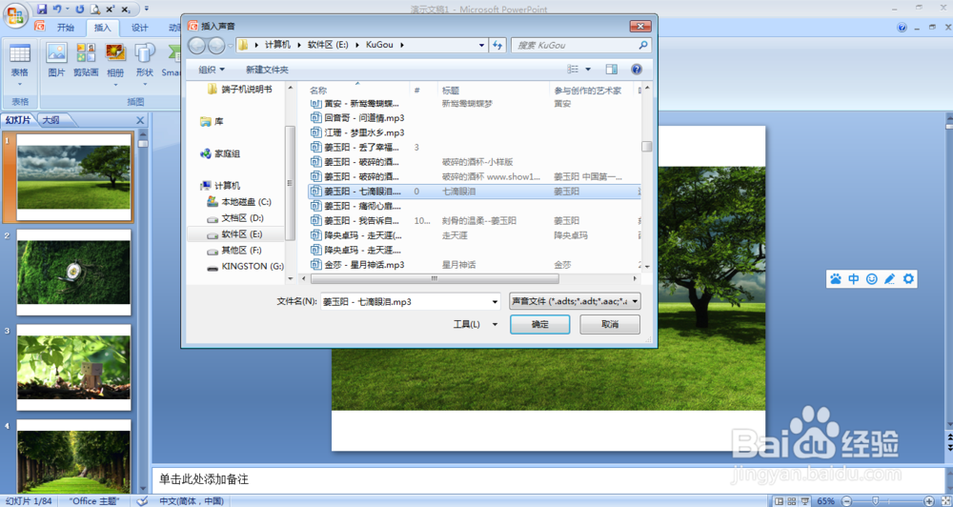Select slide 3 thumbnail

[x=73, y=368]
